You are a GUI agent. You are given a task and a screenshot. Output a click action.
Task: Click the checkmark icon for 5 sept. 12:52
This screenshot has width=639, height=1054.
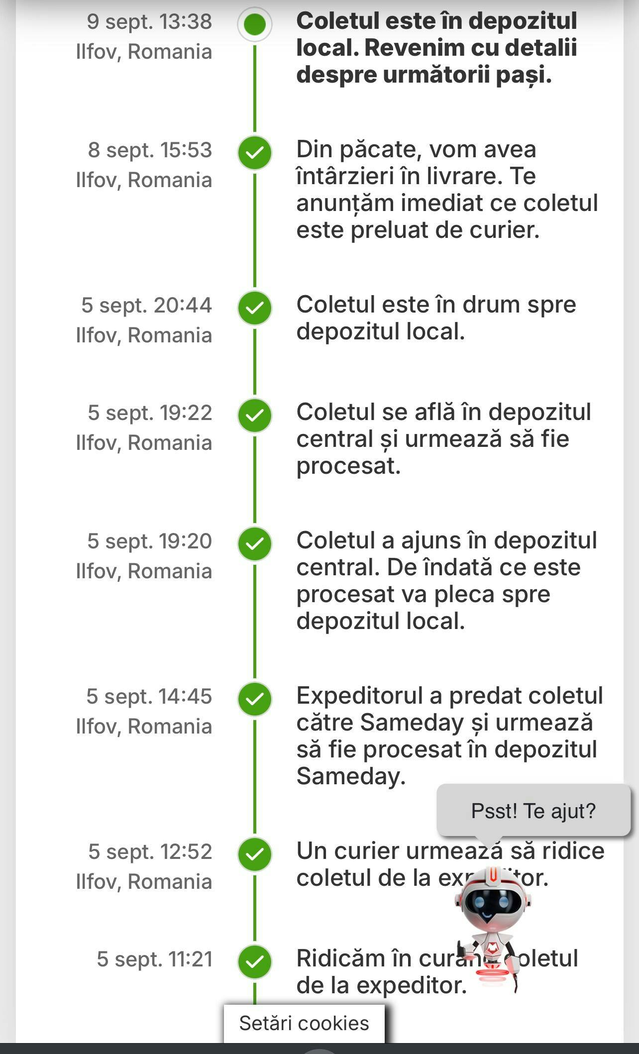[255, 854]
